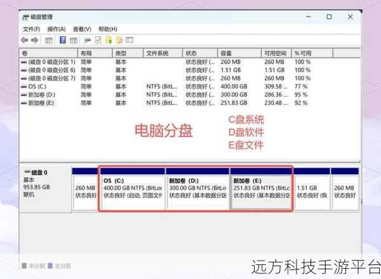
Task: Click the 77 % available cell
Action: [x=301, y=86]
